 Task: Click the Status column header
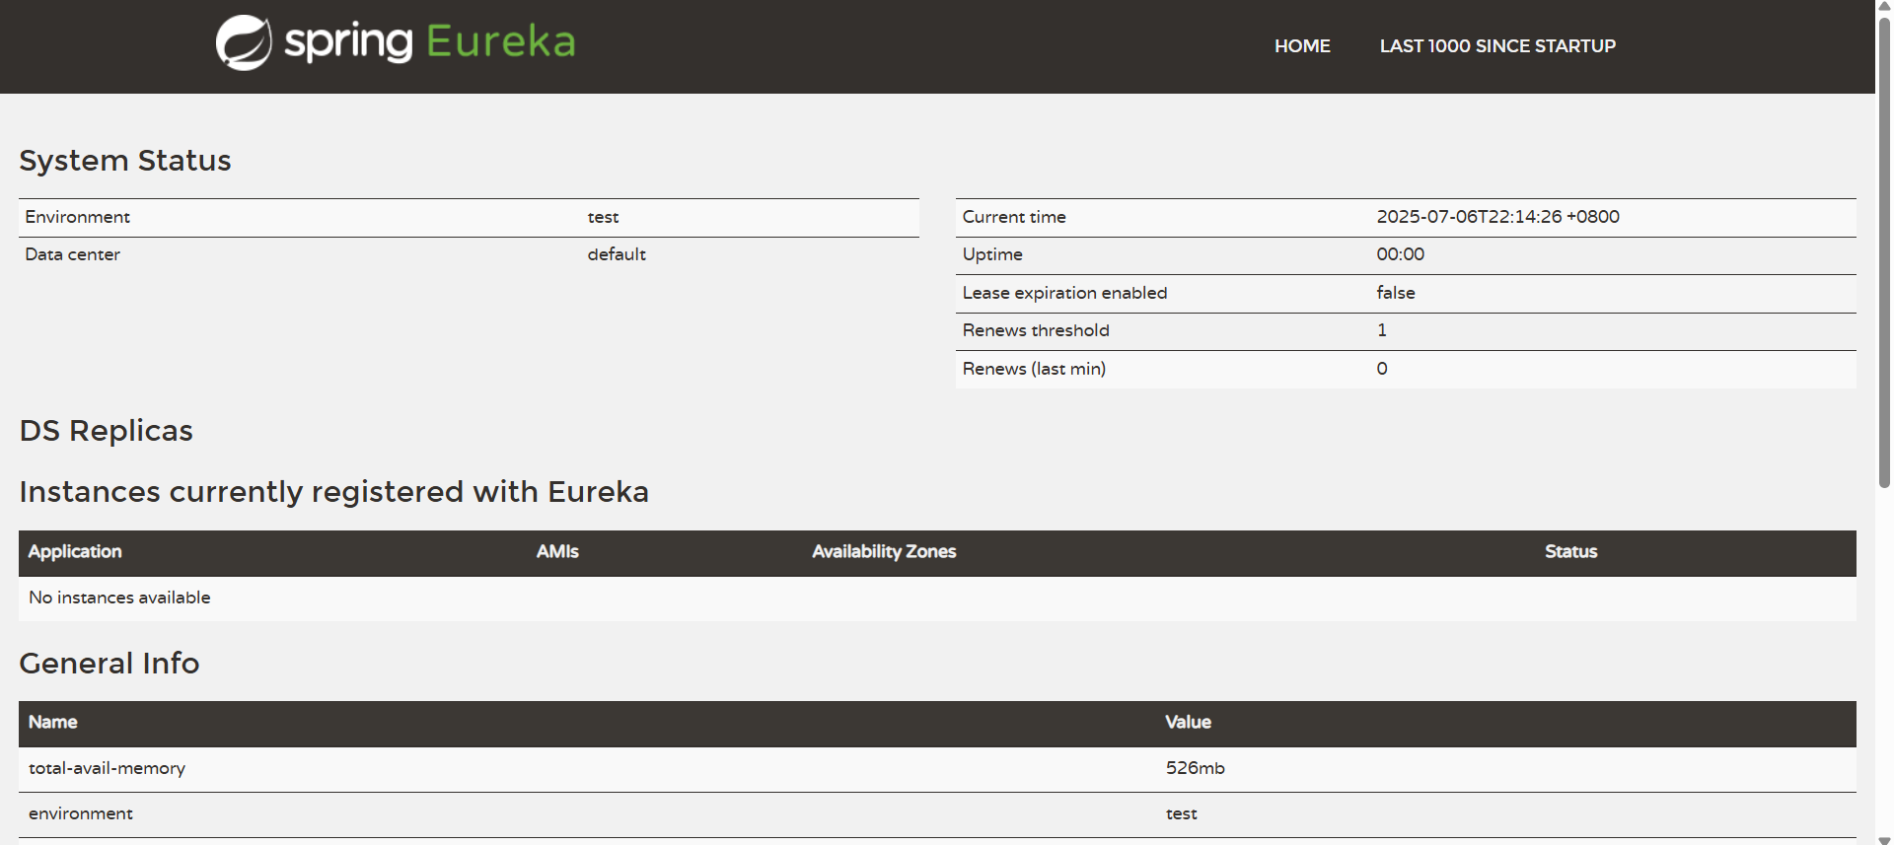click(x=1570, y=552)
